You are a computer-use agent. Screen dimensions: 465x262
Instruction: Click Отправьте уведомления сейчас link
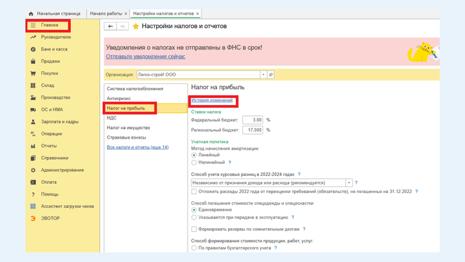coord(146,57)
